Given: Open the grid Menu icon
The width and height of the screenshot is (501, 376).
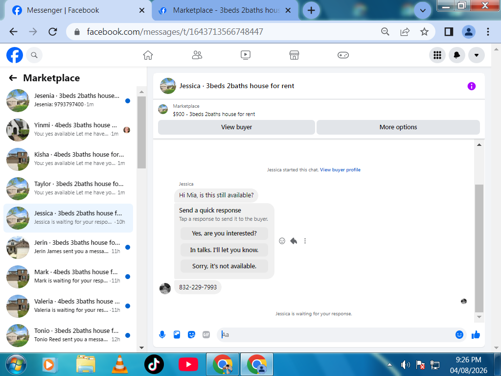Looking at the screenshot, I should [437, 55].
